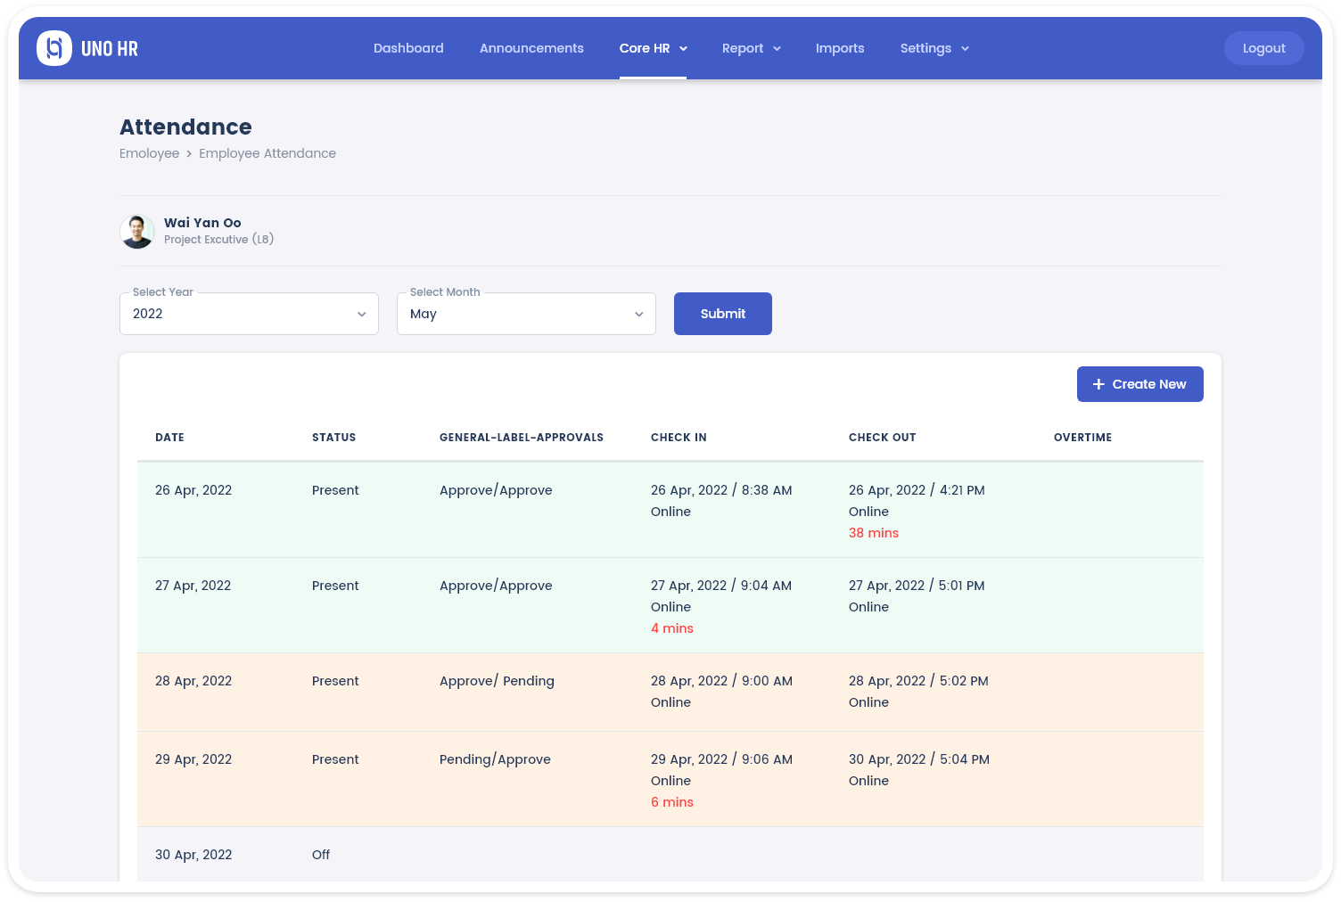
Task: Expand the Settings menu chevron
Action: point(965,49)
